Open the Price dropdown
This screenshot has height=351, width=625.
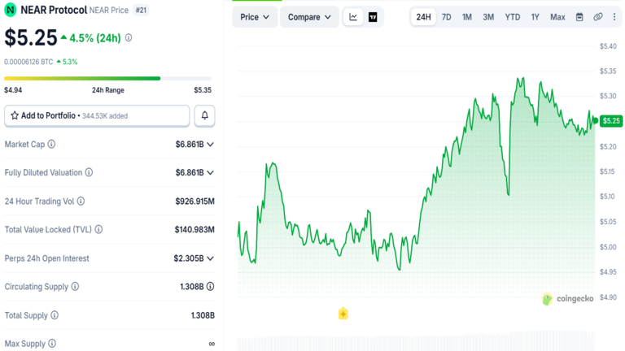[x=255, y=17]
